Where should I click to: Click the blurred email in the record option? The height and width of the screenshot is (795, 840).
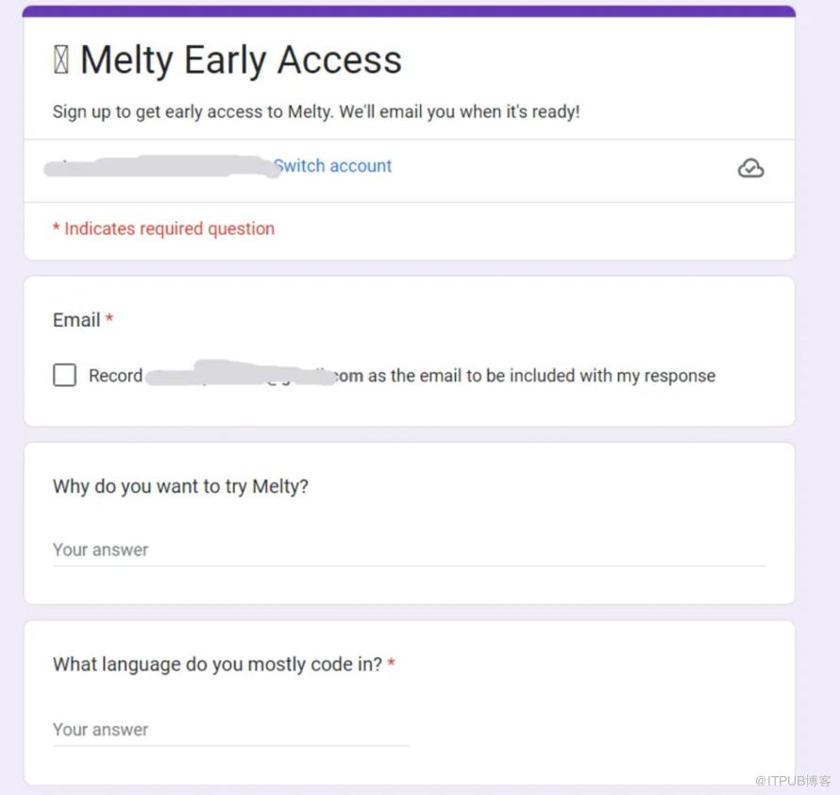pos(241,375)
